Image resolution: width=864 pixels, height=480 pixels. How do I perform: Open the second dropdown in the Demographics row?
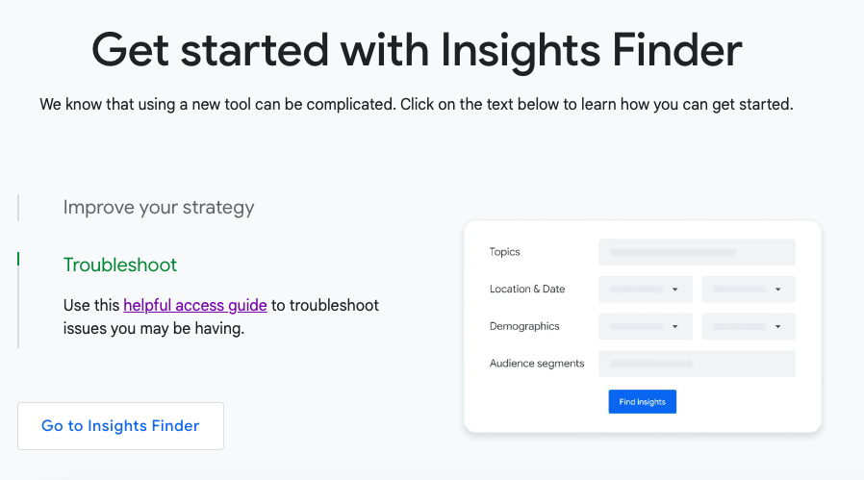tap(749, 327)
